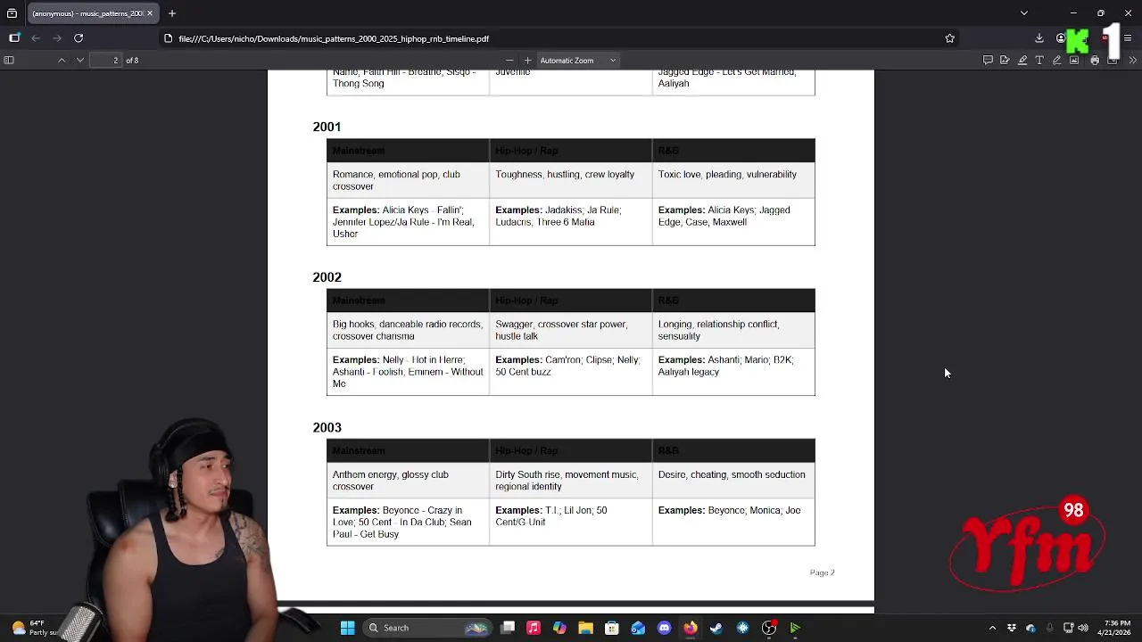Open Copilot from the taskbar
Viewport: 1142px width, 642px height.
coord(559,628)
